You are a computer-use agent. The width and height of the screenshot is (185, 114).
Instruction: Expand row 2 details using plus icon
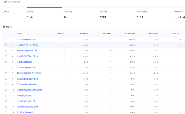[x=6, y=45]
